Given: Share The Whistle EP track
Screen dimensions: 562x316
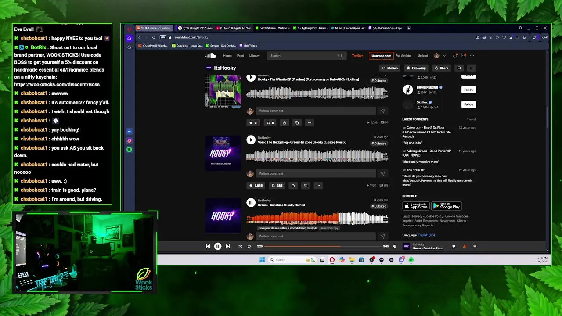Looking at the screenshot, I should pos(284,123).
